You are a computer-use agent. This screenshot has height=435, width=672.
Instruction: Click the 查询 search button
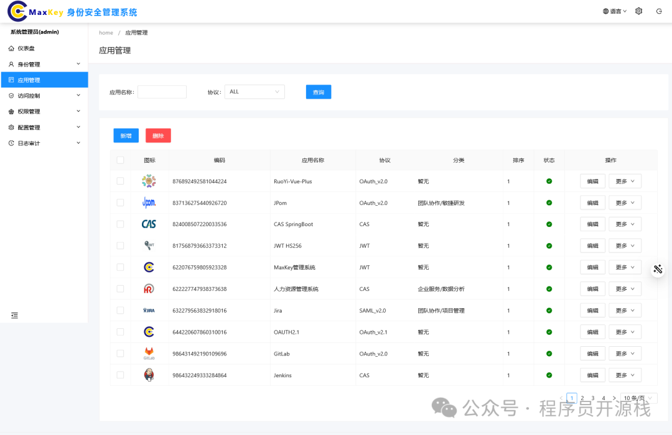[x=318, y=91]
